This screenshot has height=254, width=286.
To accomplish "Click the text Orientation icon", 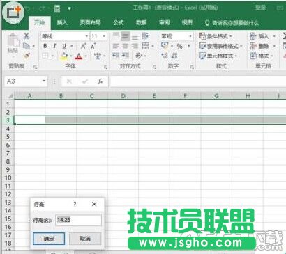I will pos(139,56).
